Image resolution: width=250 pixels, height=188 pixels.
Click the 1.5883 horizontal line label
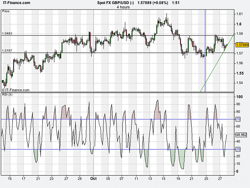pos(7,33)
